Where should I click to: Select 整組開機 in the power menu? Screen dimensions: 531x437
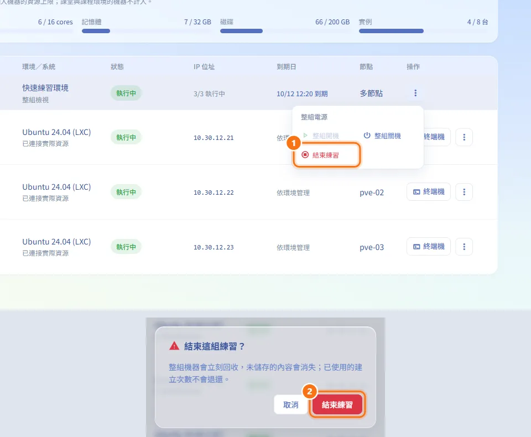point(321,136)
